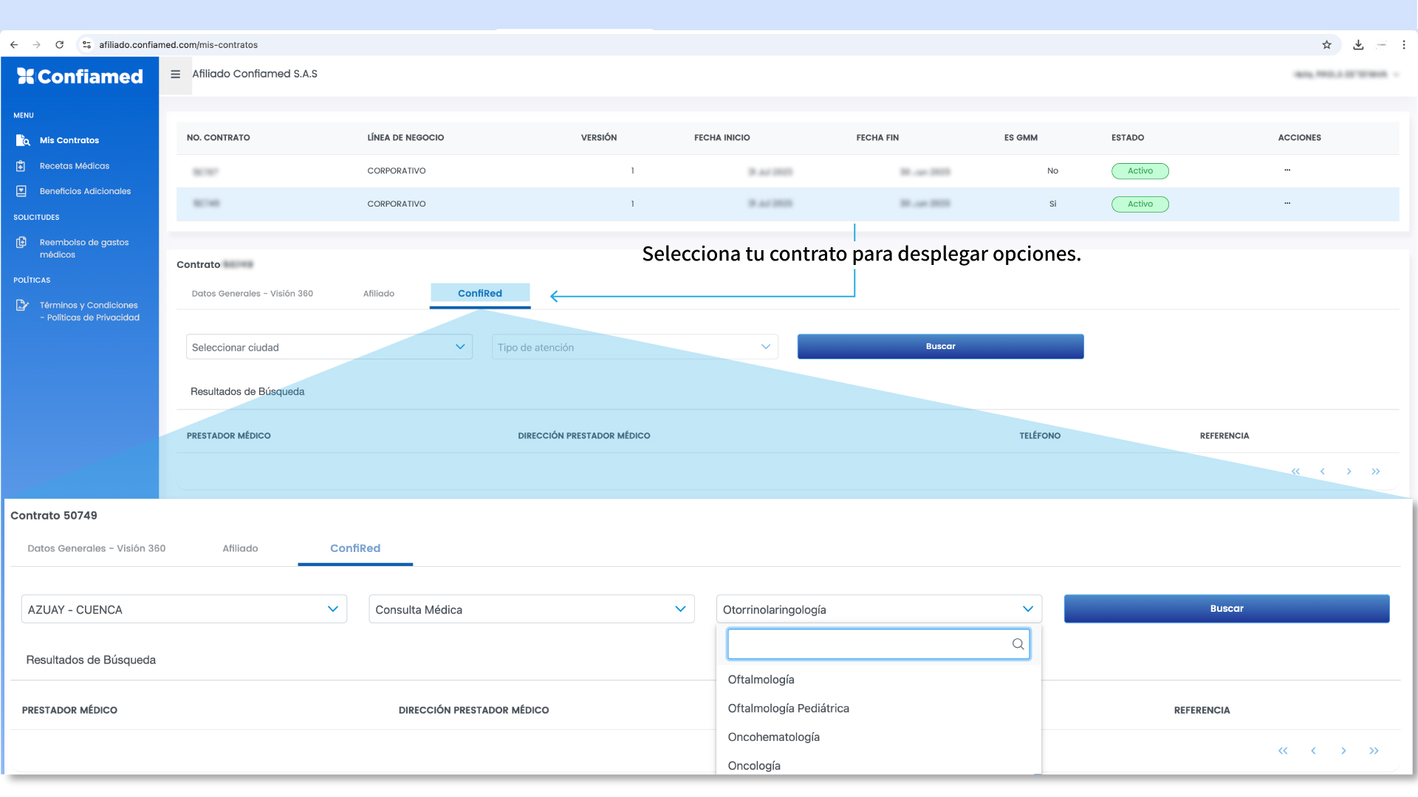
Task: Click the LÍNEA DE NEGOCIO column header
Action: pyautogui.click(x=405, y=138)
